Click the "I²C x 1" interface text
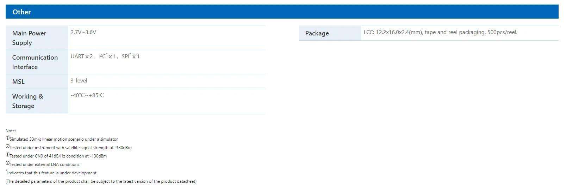 [107, 56]
